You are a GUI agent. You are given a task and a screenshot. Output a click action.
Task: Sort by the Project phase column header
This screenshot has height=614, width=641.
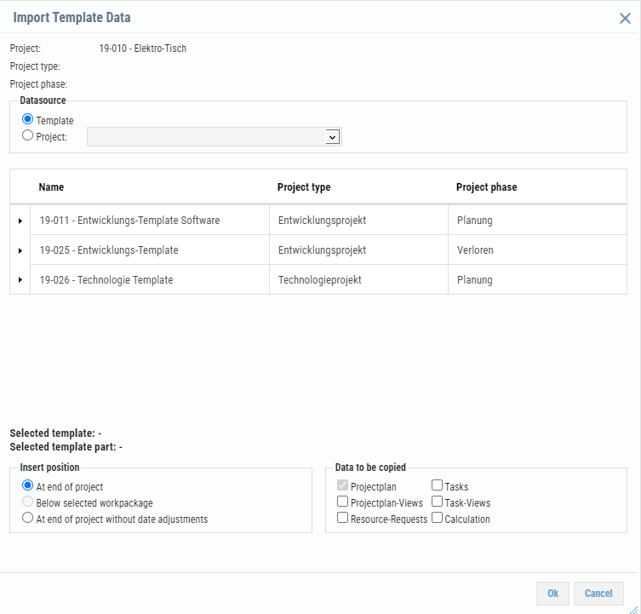[x=486, y=187]
